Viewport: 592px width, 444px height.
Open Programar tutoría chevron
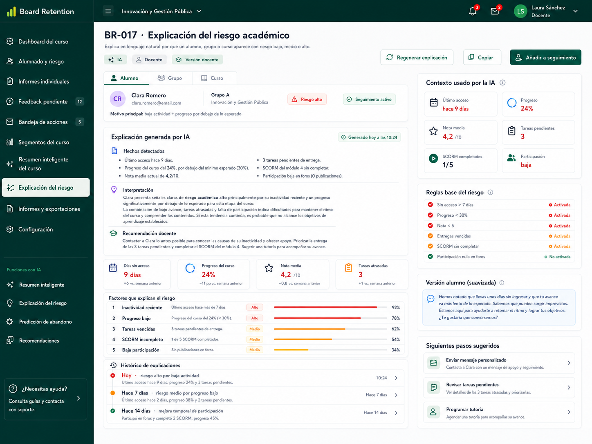(569, 412)
